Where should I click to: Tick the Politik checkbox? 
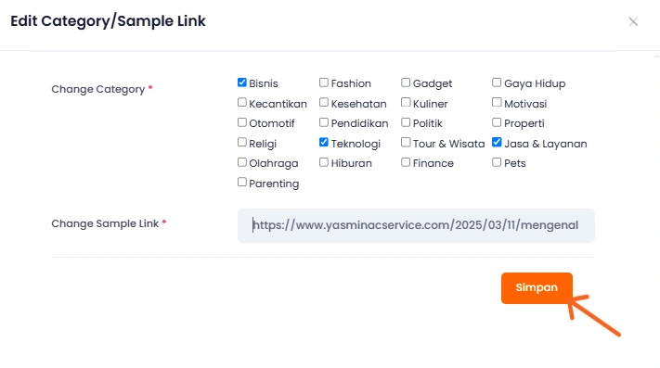(406, 122)
